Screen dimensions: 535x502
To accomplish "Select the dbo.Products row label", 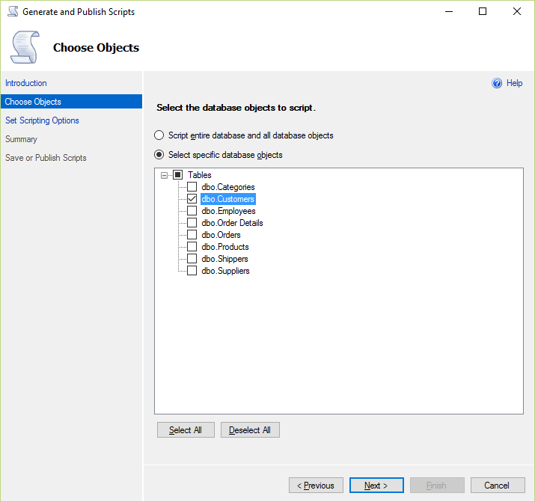I will point(225,247).
